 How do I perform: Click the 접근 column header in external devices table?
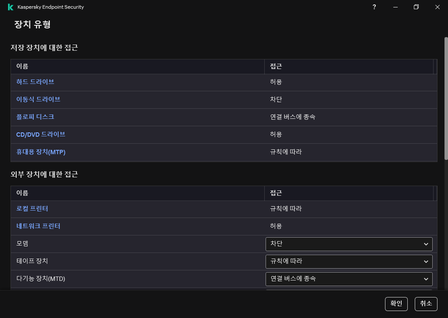(x=276, y=193)
